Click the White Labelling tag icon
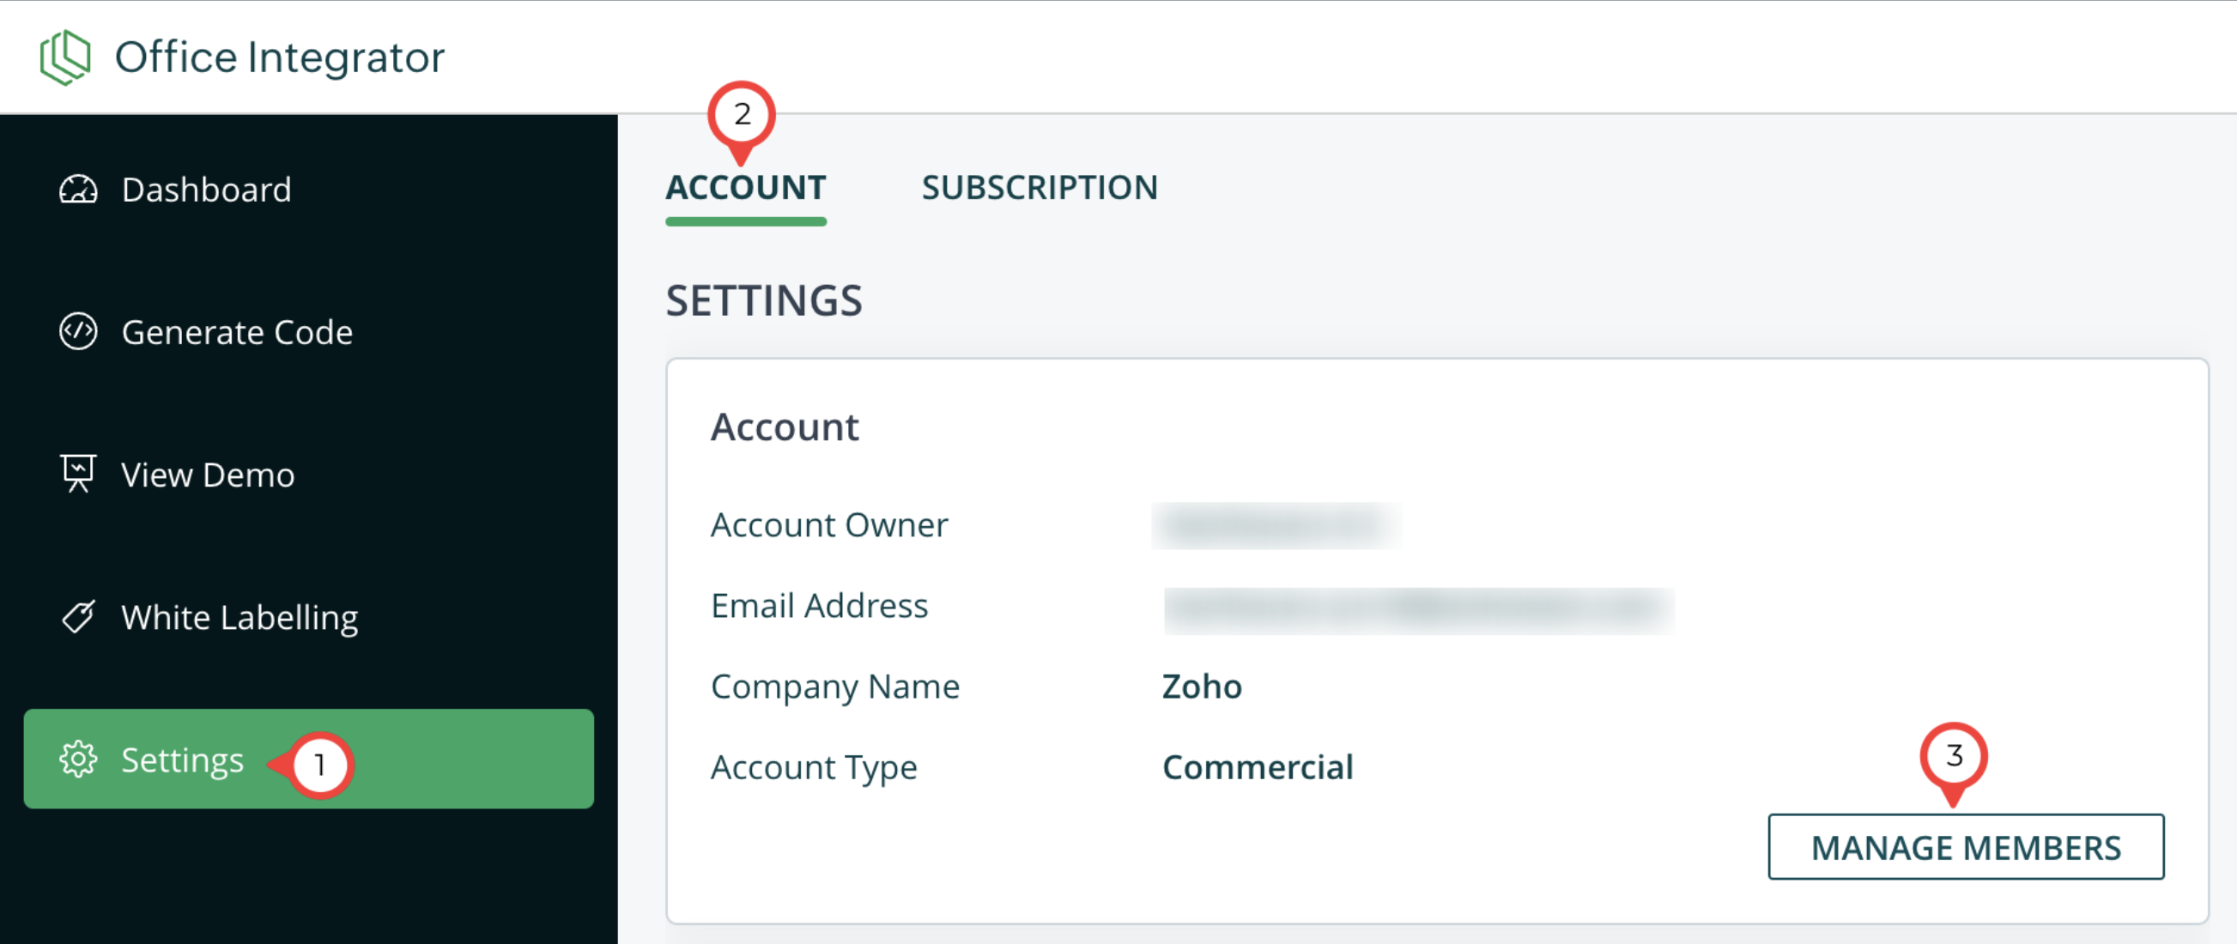The image size is (2237, 944). pos(78,618)
